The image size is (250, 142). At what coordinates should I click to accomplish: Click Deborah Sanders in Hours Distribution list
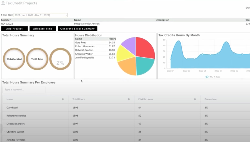click(84, 50)
